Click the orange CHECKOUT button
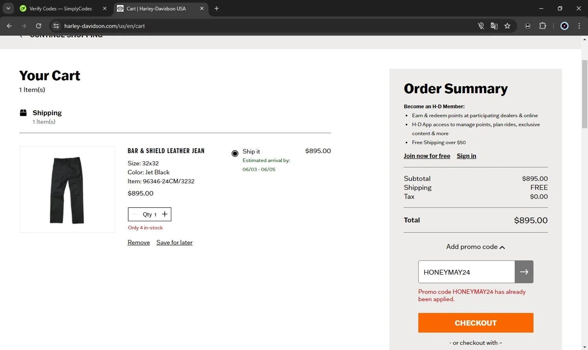This screenshot has width=588, height=350. click(x=475, y=323)
